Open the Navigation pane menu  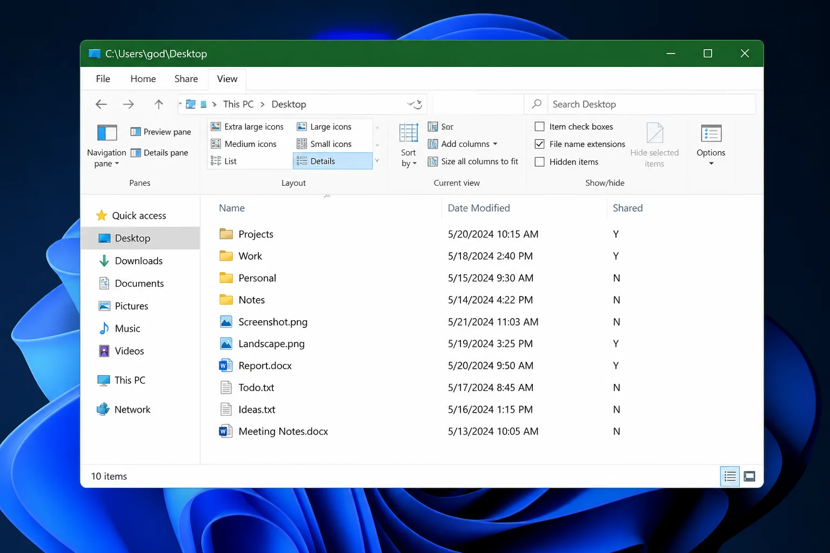click(x=106, y=146)
